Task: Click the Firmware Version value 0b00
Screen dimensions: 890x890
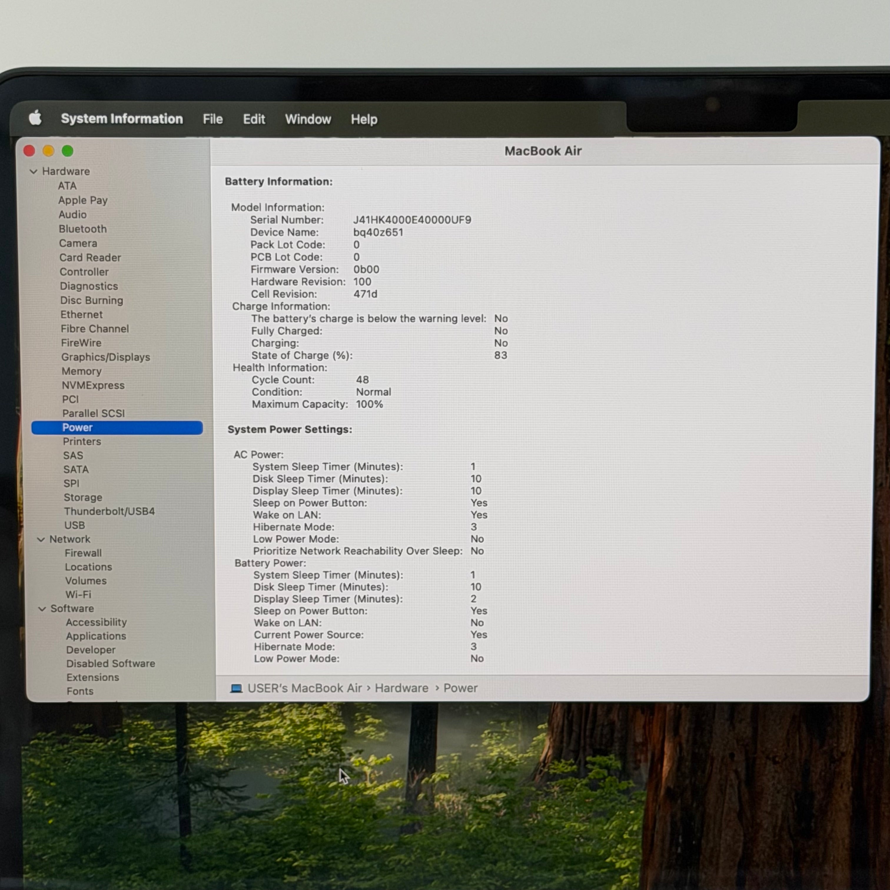Action: 367,270
